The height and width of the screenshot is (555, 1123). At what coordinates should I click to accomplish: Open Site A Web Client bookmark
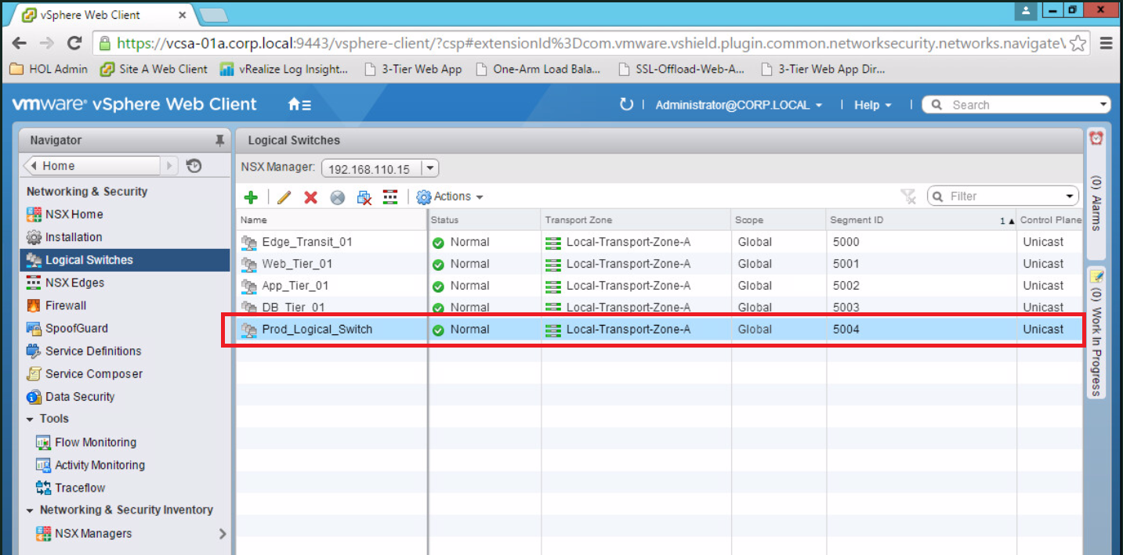(x=154, y=69)
